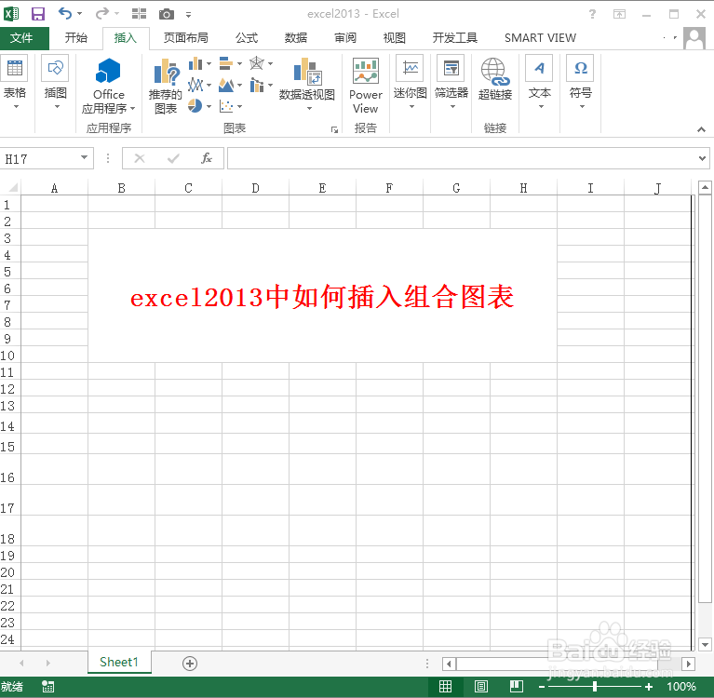Click the 100% zoom level
Image resolution: width=714 pixels, height=698 pixels.
tap(681, 687)
